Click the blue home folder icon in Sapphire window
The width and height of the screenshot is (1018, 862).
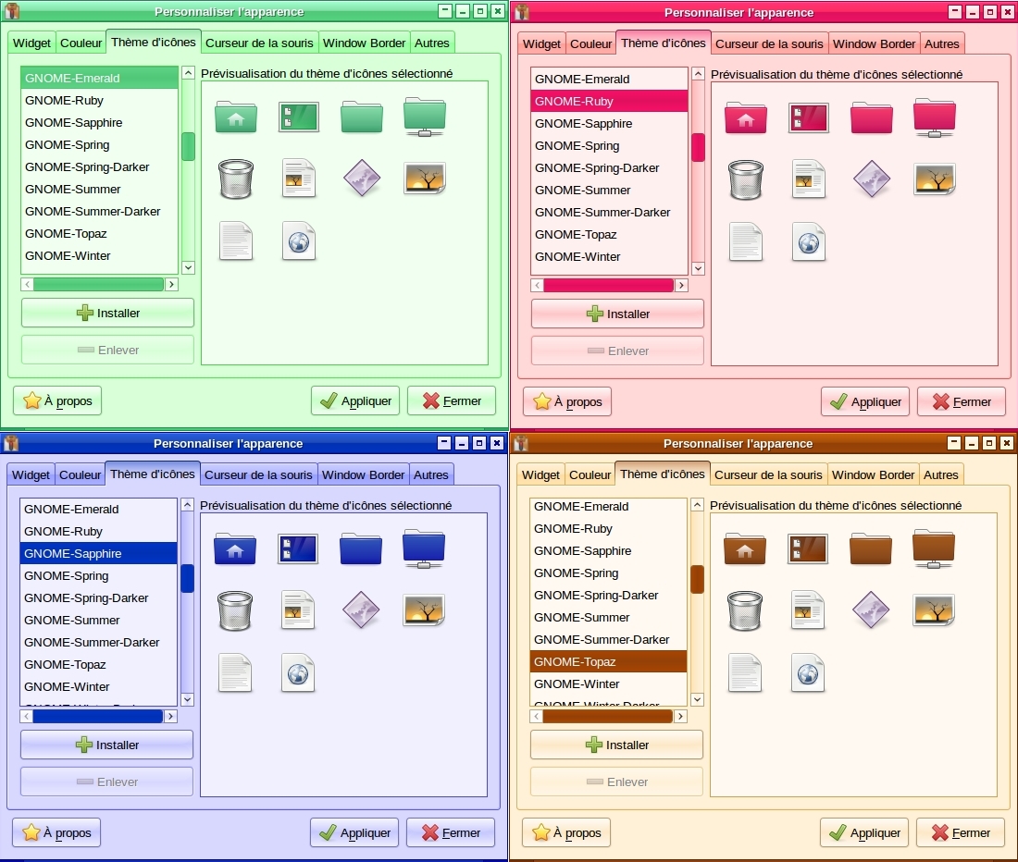[x=235, y=548]
